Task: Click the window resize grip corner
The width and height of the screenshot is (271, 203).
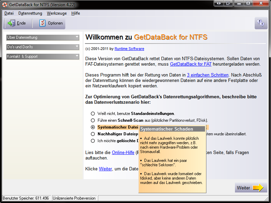Action: (x=267, y=198)
